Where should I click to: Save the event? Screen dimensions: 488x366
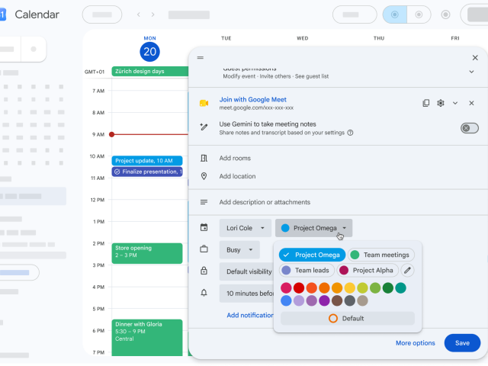click(x=462, y=343)
